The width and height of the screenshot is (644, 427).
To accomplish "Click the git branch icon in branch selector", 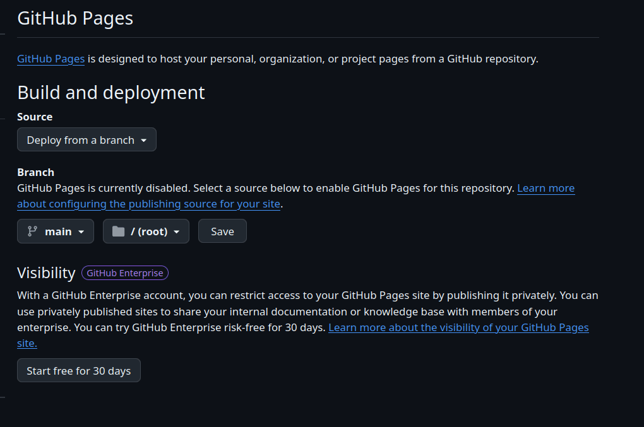I will tap(32, 231).
